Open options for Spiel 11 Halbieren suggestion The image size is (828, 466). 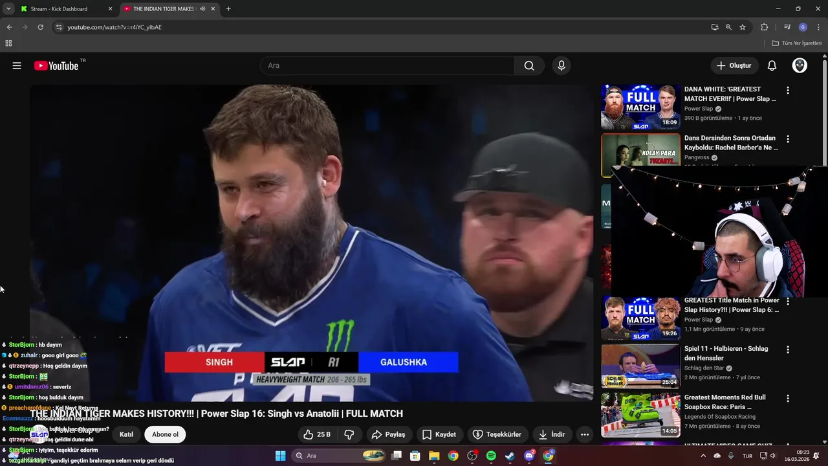point(788,349)
